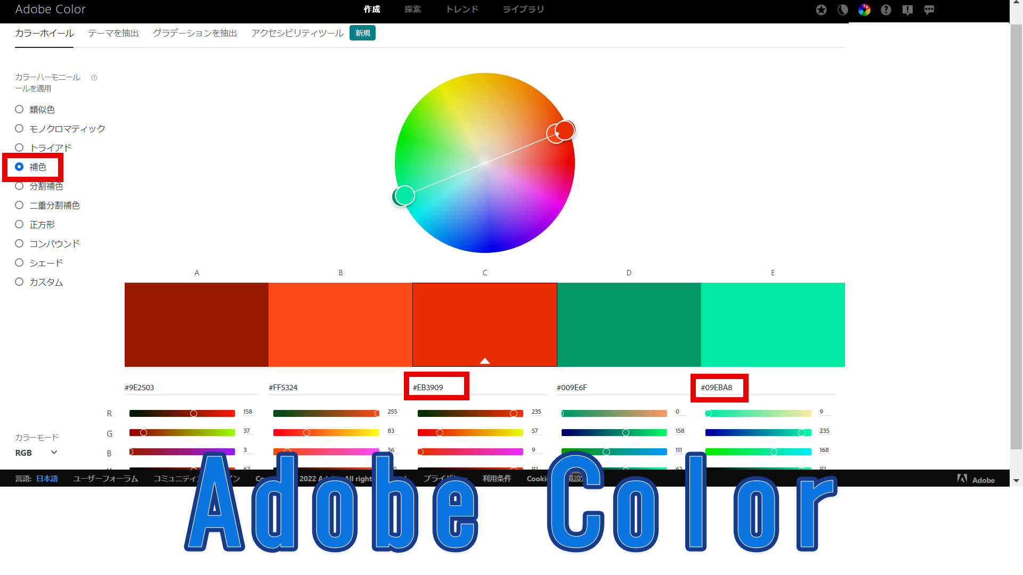Click the R slider handle for color C
1023x575 pixels.
(x=514, y=414)
